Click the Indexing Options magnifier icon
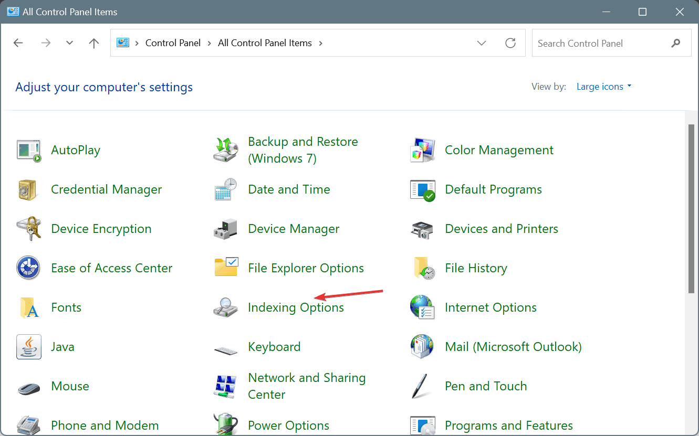699x436 pixels. pyautogui.click(x=226, y=307)
